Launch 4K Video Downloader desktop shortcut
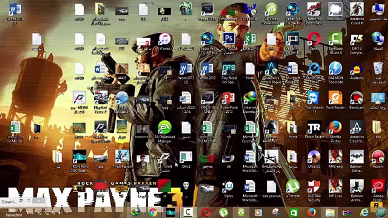The height and width of the screenshot is (218, 388). (271, 14)
